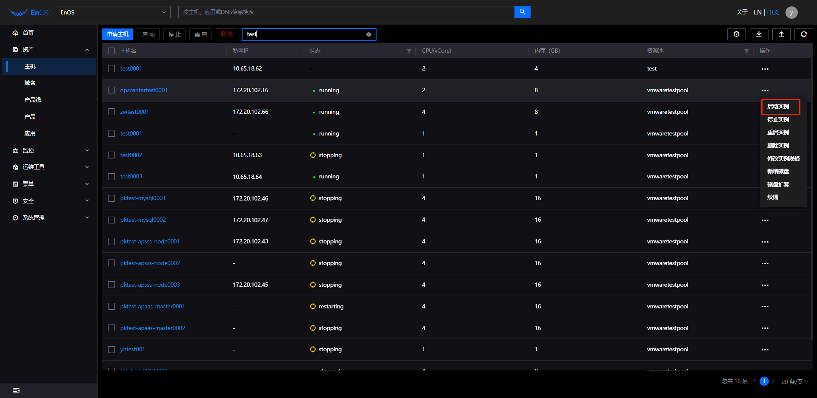
Task: Click the search magnifier button
Action: coord(522,12)
